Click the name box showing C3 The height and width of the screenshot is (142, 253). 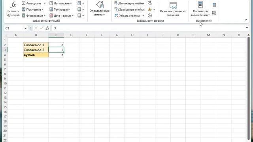(x=14, y=28)
